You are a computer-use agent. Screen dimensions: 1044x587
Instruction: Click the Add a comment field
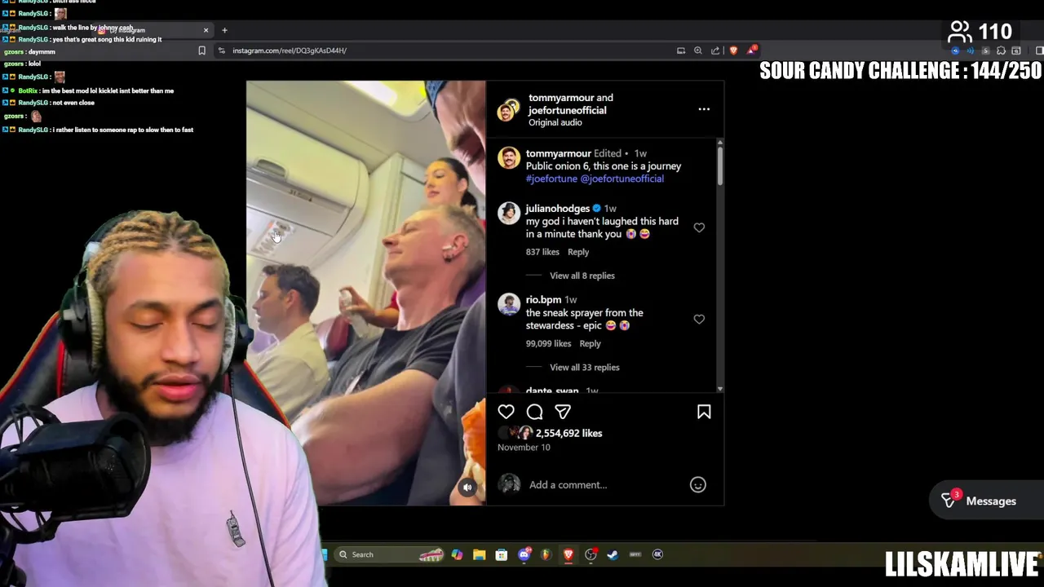click(568, 485)
